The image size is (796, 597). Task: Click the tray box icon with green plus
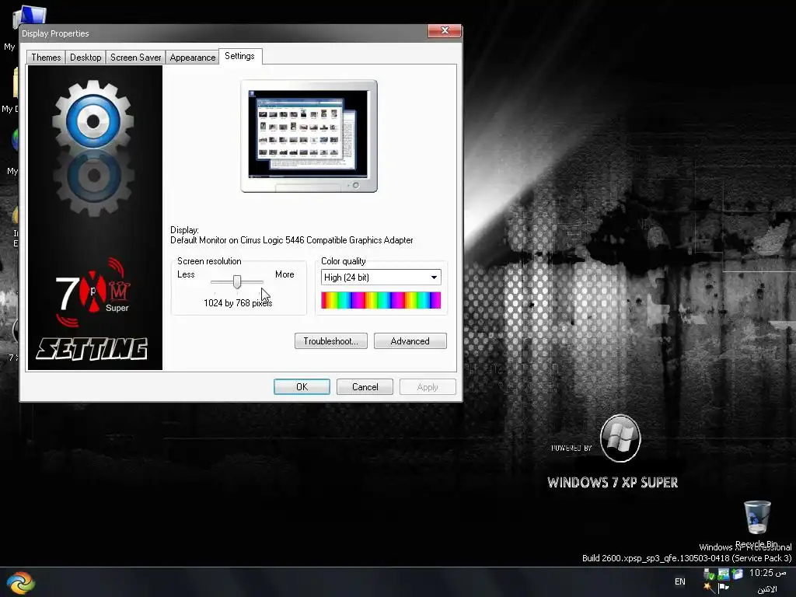(738, 574)
